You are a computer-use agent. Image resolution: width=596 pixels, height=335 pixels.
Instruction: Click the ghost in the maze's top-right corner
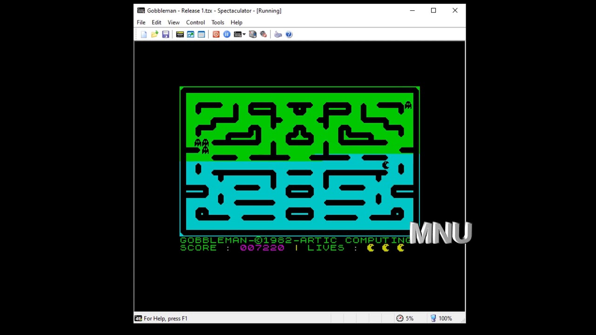tap(408, 106)
